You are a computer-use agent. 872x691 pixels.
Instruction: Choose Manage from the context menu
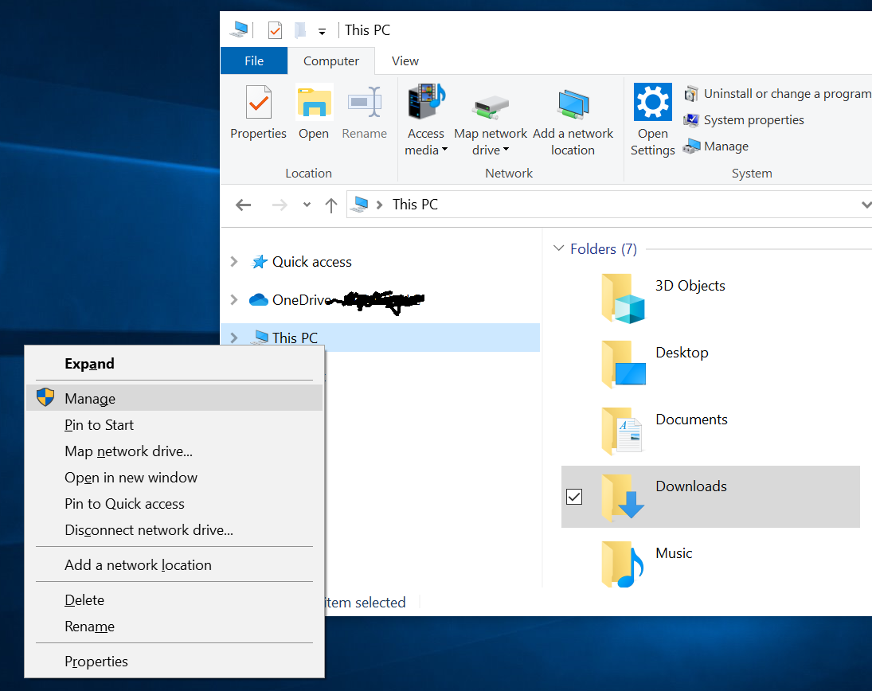tap(90, 399)
